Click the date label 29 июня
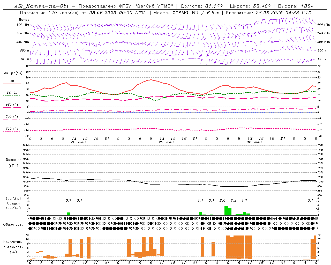Screen dimensions: 331x265 click(x=166, y=142)
